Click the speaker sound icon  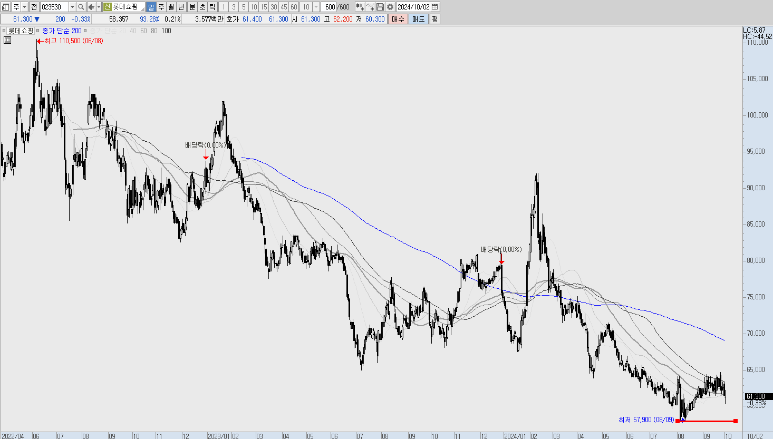click(91, 7)
